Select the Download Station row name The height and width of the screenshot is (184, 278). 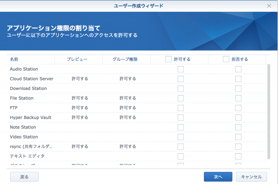click(x=28, y=88)
